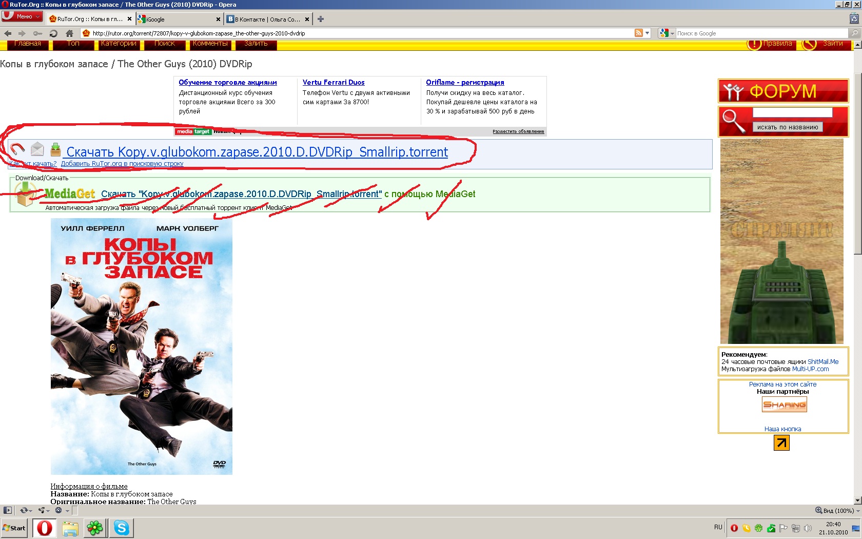Open the Топ site menu item

73,44
